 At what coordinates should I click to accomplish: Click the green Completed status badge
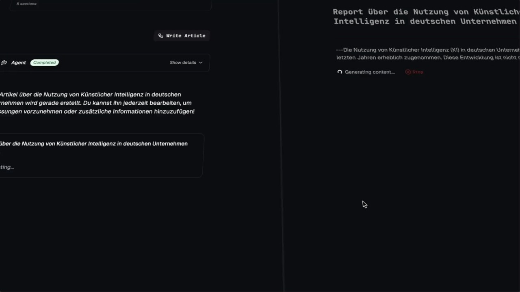[45, 63]
